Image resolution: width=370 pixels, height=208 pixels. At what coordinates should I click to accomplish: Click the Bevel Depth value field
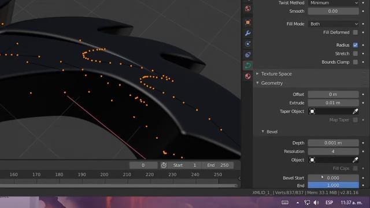(333, 143)
